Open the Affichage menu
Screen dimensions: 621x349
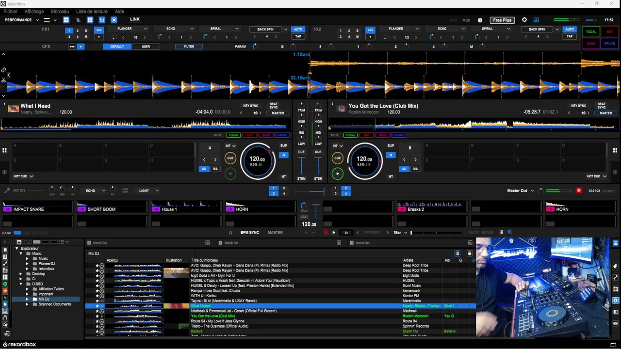(34, 11)
